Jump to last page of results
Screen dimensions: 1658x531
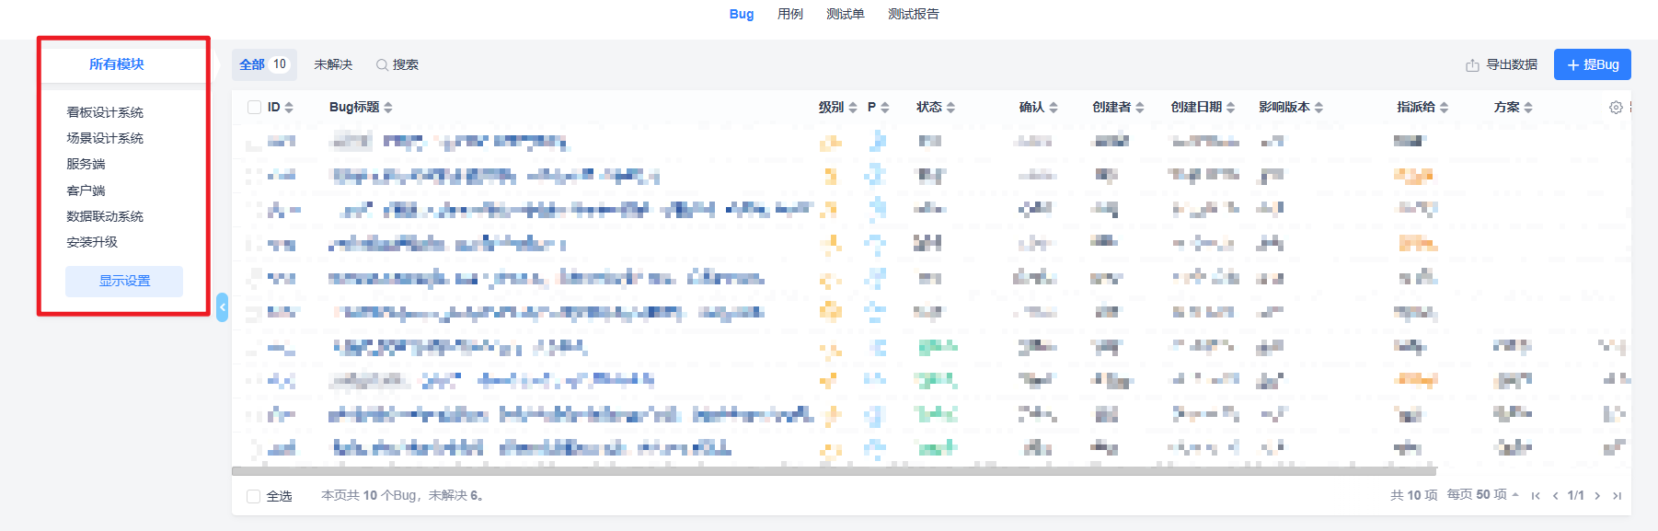click(1617, 496)
